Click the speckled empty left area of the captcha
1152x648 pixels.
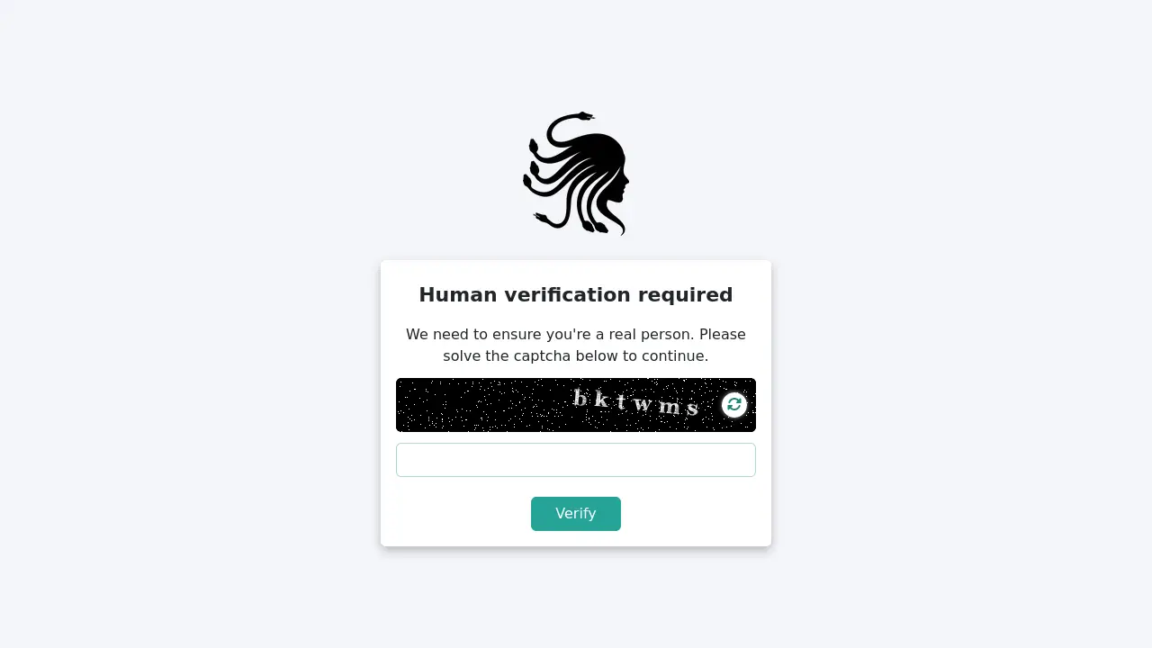pos(481,405)
